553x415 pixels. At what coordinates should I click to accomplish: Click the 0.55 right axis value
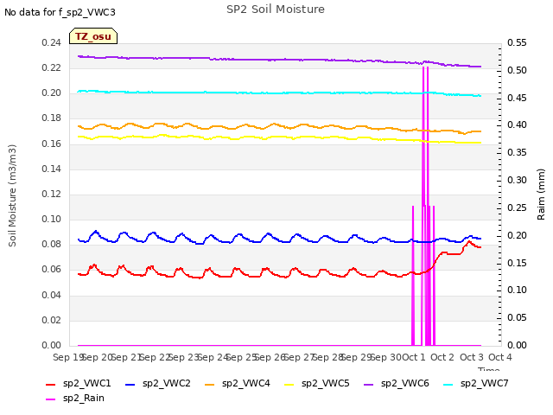pos(517,42)
